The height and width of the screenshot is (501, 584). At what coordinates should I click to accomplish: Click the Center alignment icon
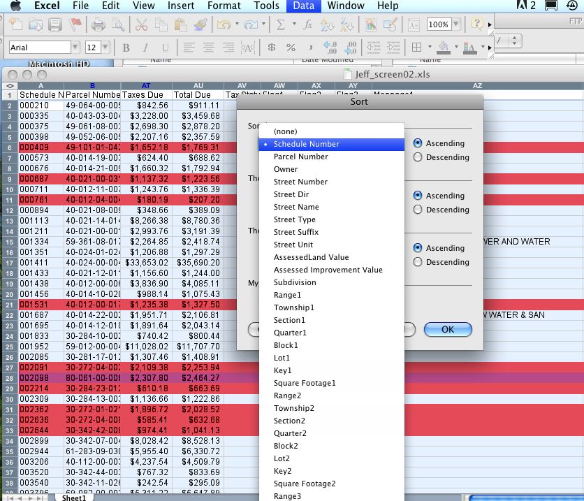tap(209, 48)
